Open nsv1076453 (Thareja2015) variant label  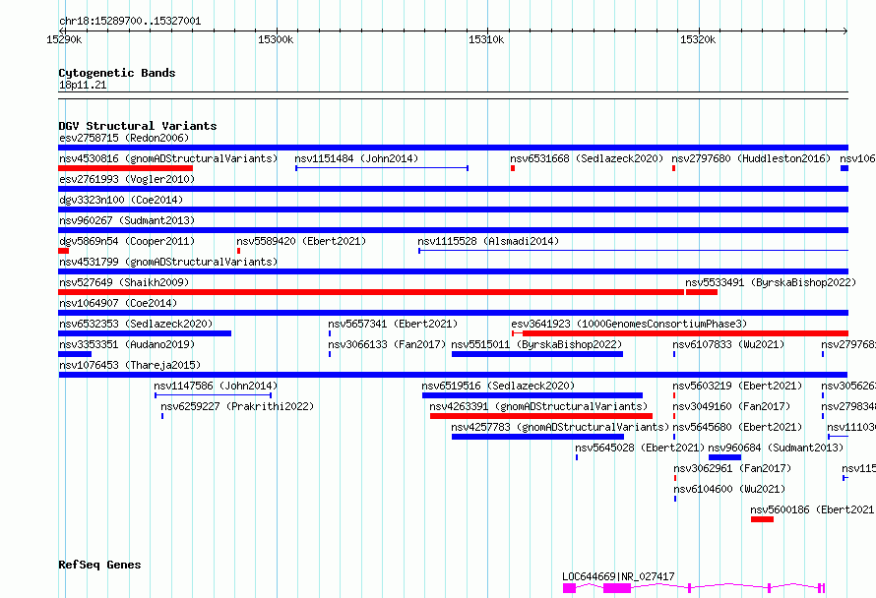point(130,365)
